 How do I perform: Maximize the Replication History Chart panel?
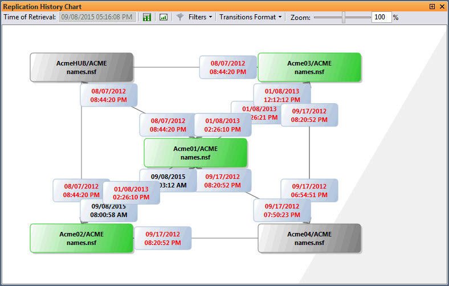[x=432, y=6]
